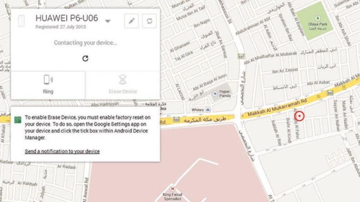This screenshot has height=202, width=360.
Task: Click the white phone thumbnail beside device name
Action: pyautogui.click(x=21, y=21)
